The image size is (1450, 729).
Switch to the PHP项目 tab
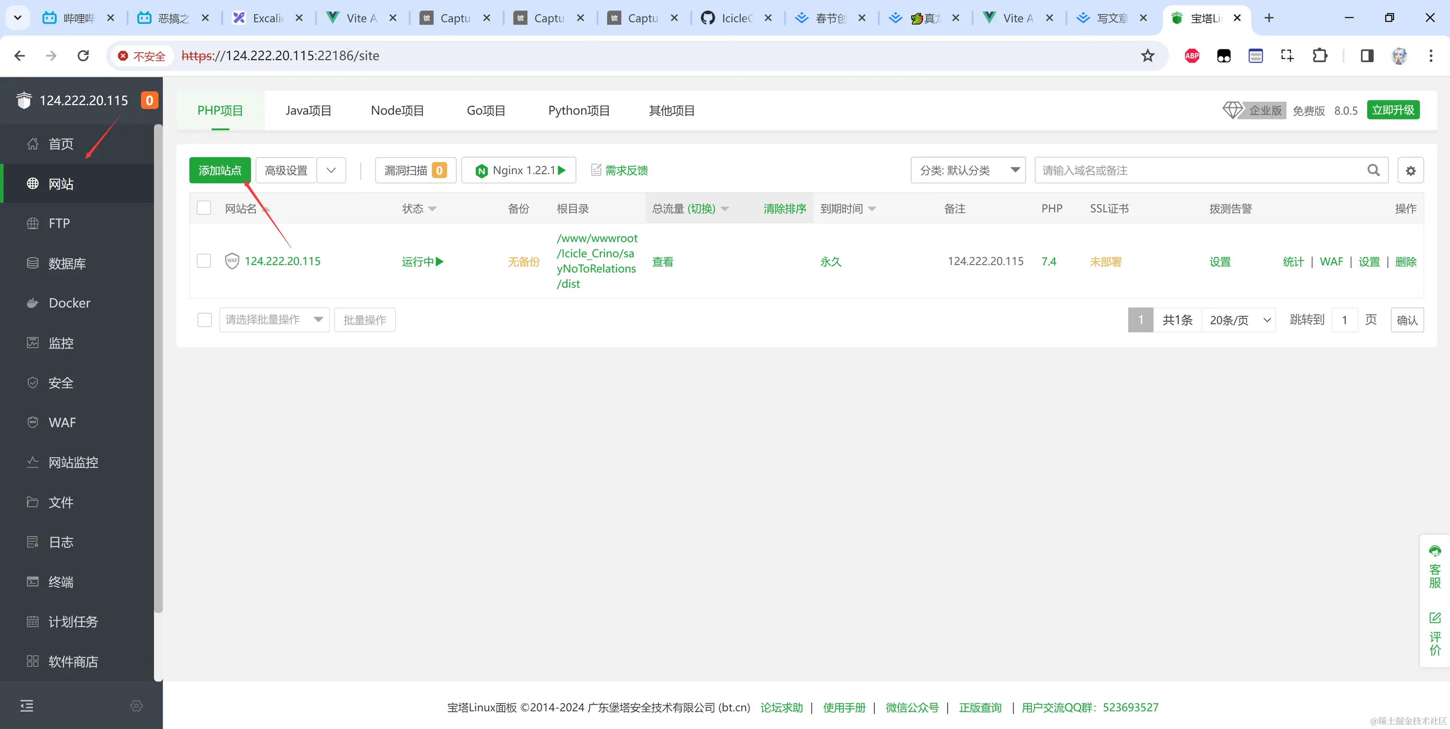tap(220, 110)
